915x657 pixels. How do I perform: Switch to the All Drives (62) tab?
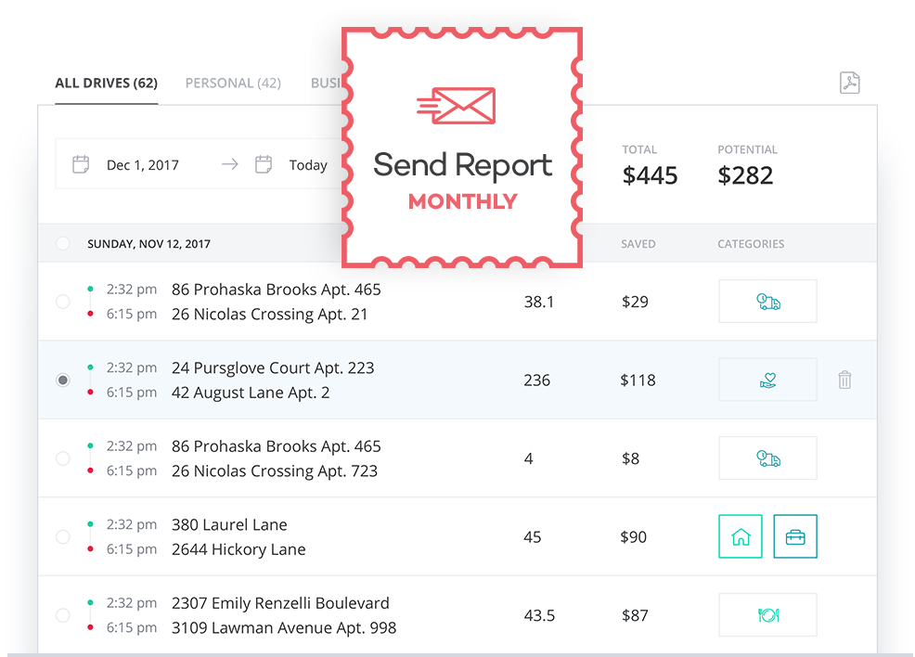coord(106,84)
